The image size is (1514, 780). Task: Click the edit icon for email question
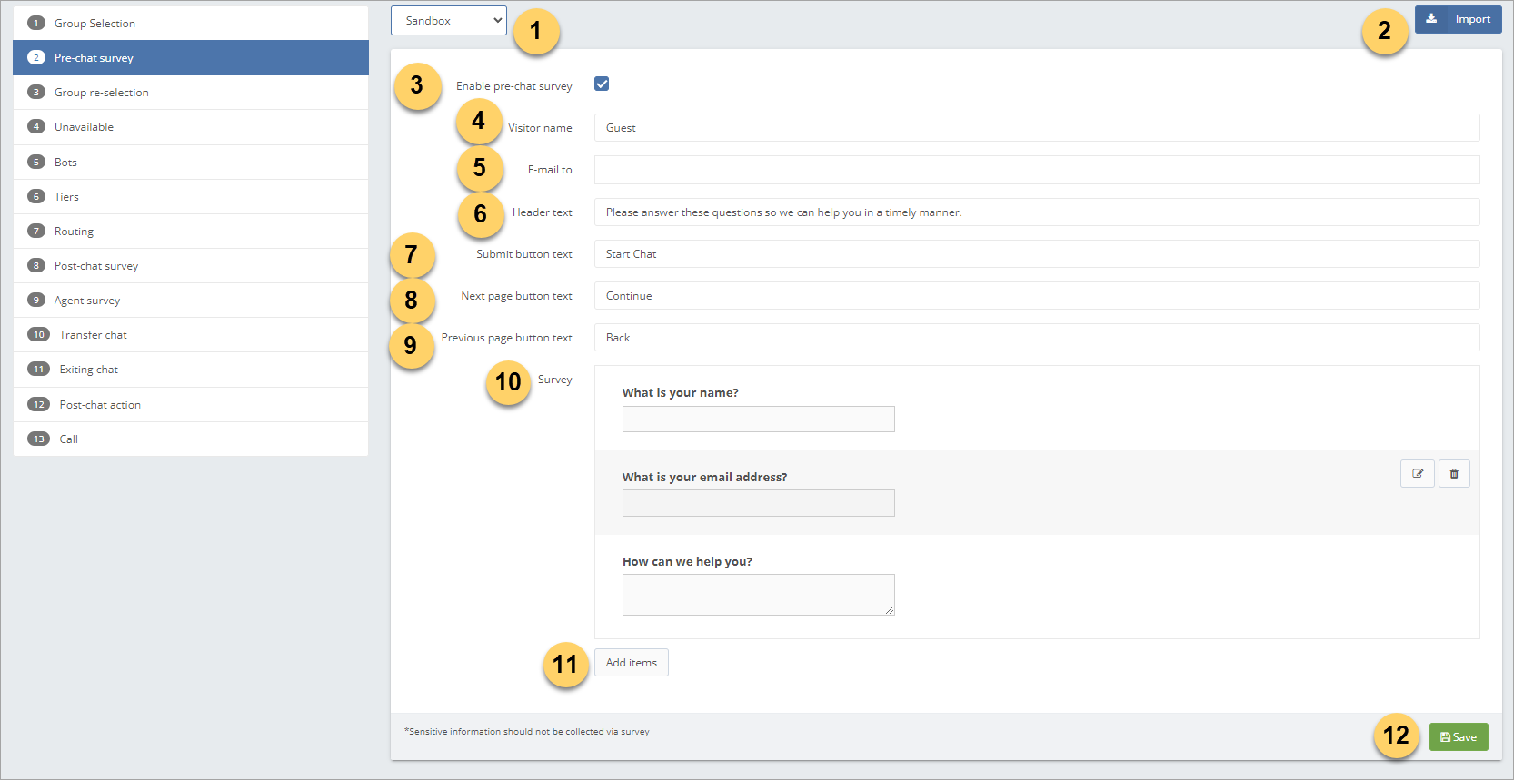(1417, 474)
